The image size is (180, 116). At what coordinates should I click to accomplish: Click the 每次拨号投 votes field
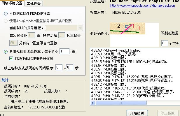point(31,35)
